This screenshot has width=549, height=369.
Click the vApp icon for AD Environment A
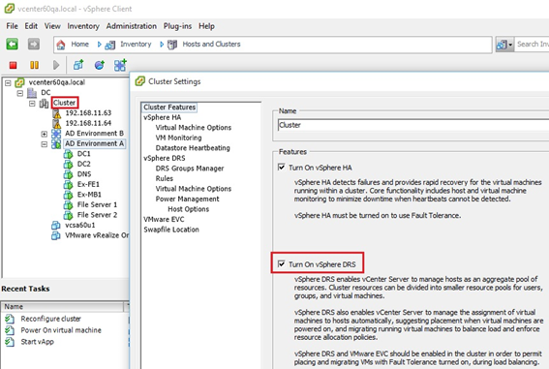point(56,143)
